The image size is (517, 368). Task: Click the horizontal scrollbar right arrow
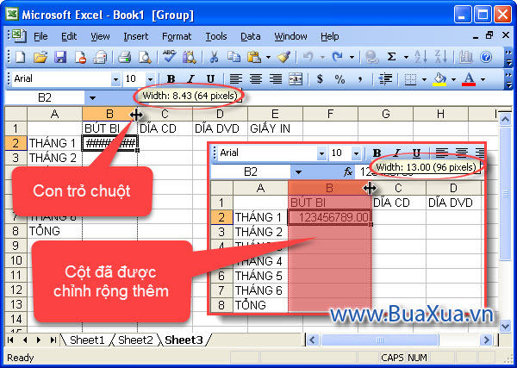pos(486,340)
